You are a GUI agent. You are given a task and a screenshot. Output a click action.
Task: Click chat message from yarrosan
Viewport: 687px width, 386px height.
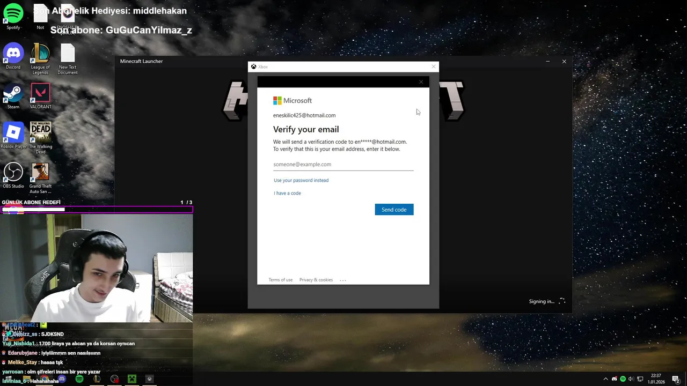[x=52, y=372]
